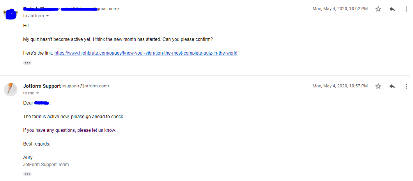This screenshot has height=181, width=413.
Task: Click the Jotform Support sender name
Action: [42, 86]
